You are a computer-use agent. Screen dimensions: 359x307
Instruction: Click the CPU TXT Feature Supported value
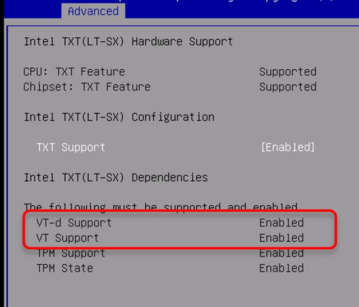point(288,72)
